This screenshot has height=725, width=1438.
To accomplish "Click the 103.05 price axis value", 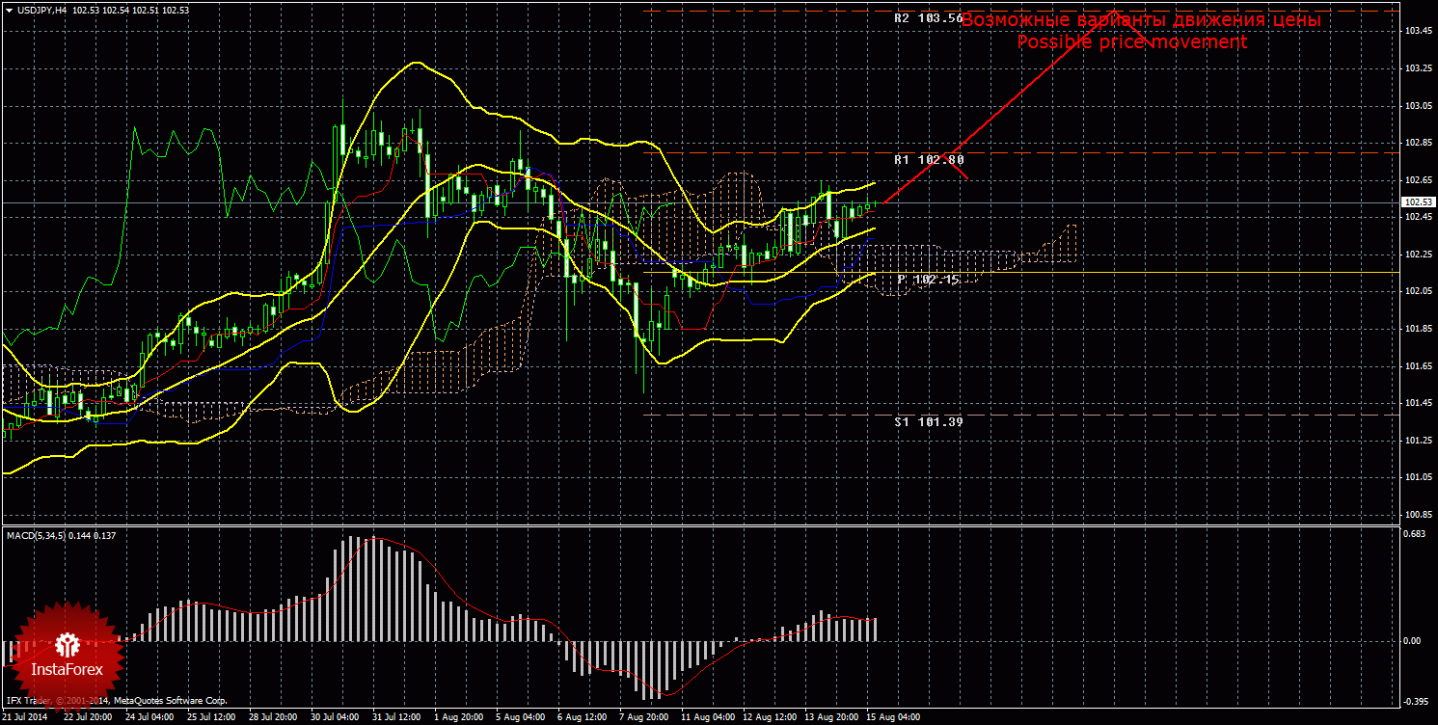I will pos(1418,106).
